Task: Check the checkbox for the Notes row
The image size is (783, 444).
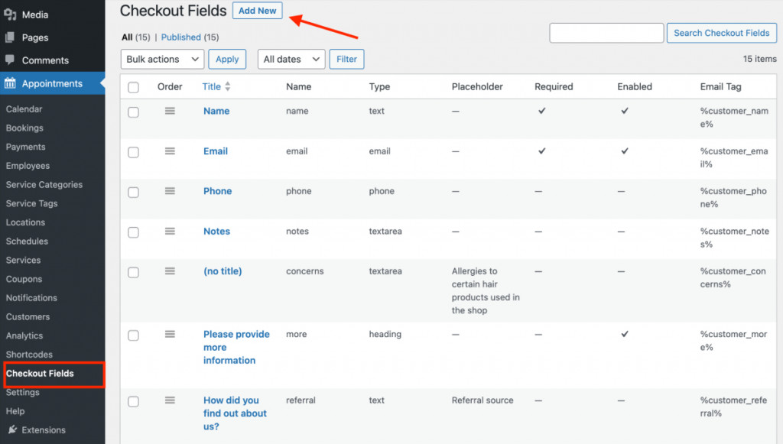Action: pos(134,232)
